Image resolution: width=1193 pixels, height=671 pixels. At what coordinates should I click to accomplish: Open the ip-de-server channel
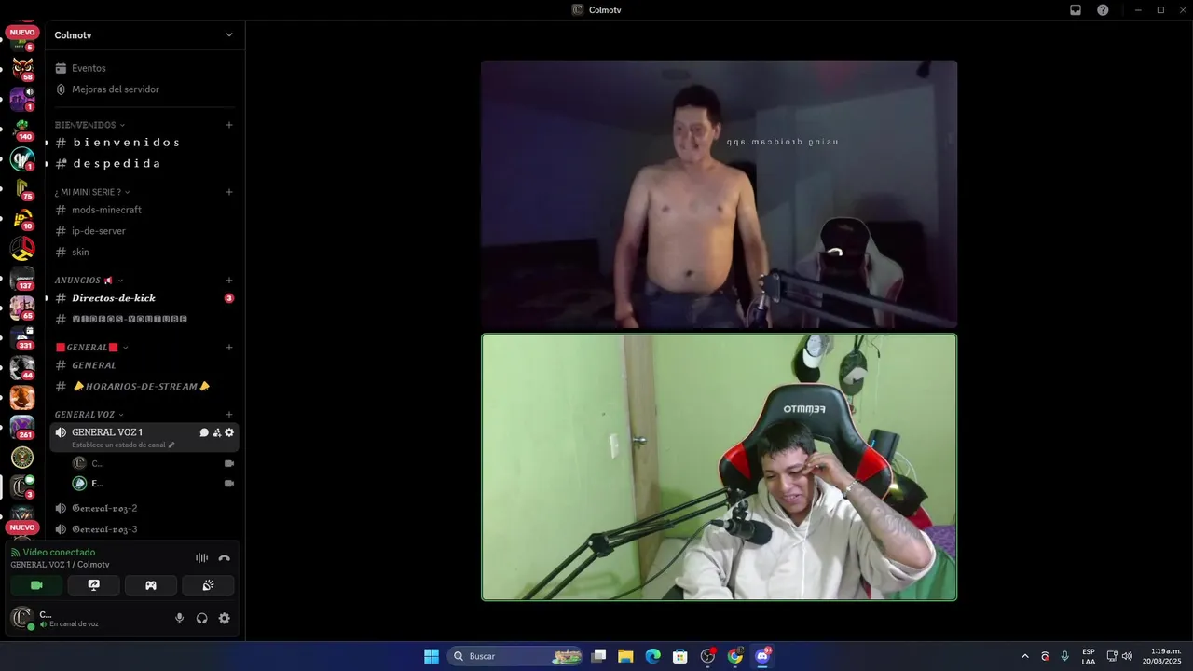pyautogui.click(x=144, y=231)
